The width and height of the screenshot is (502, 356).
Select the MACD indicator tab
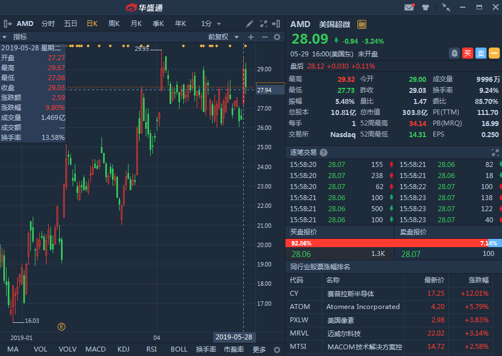tap(95, 349)
